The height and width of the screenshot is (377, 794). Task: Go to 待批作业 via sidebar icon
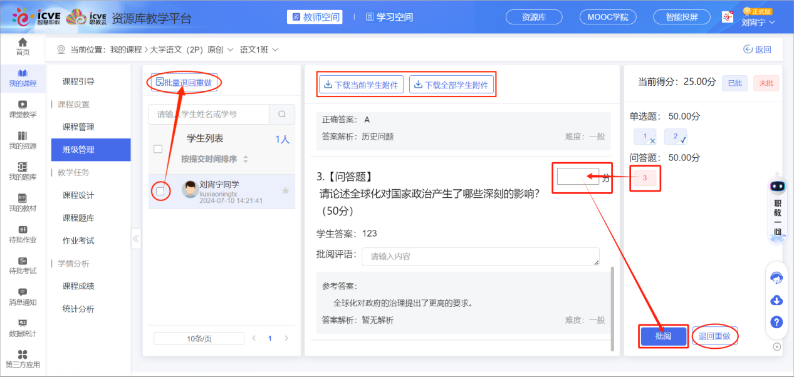[23, 235]
